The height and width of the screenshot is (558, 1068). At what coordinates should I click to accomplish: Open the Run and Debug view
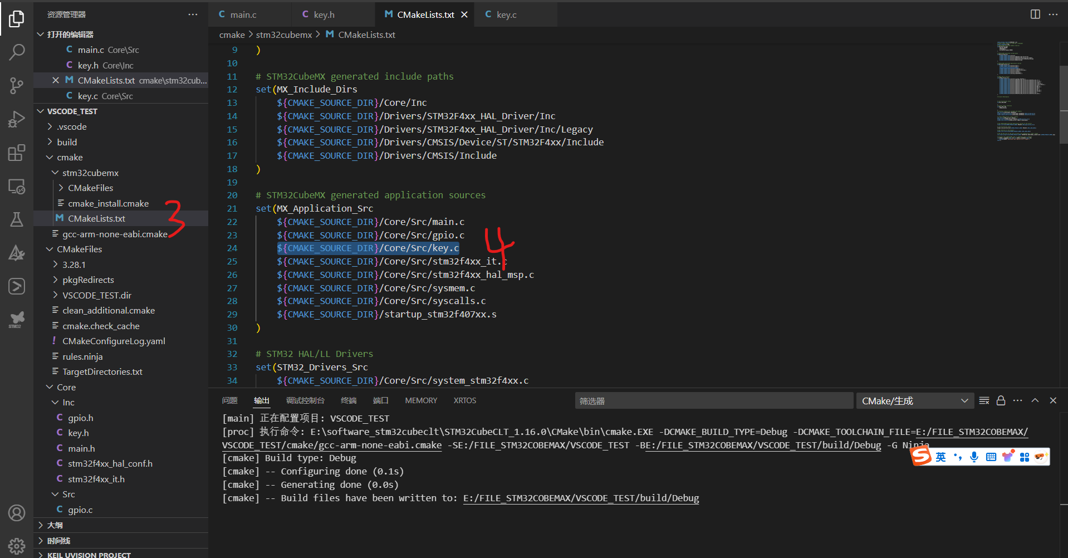point(17,119)
